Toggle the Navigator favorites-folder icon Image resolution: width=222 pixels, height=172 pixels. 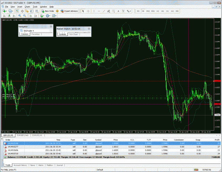click(x=27, y=11)
